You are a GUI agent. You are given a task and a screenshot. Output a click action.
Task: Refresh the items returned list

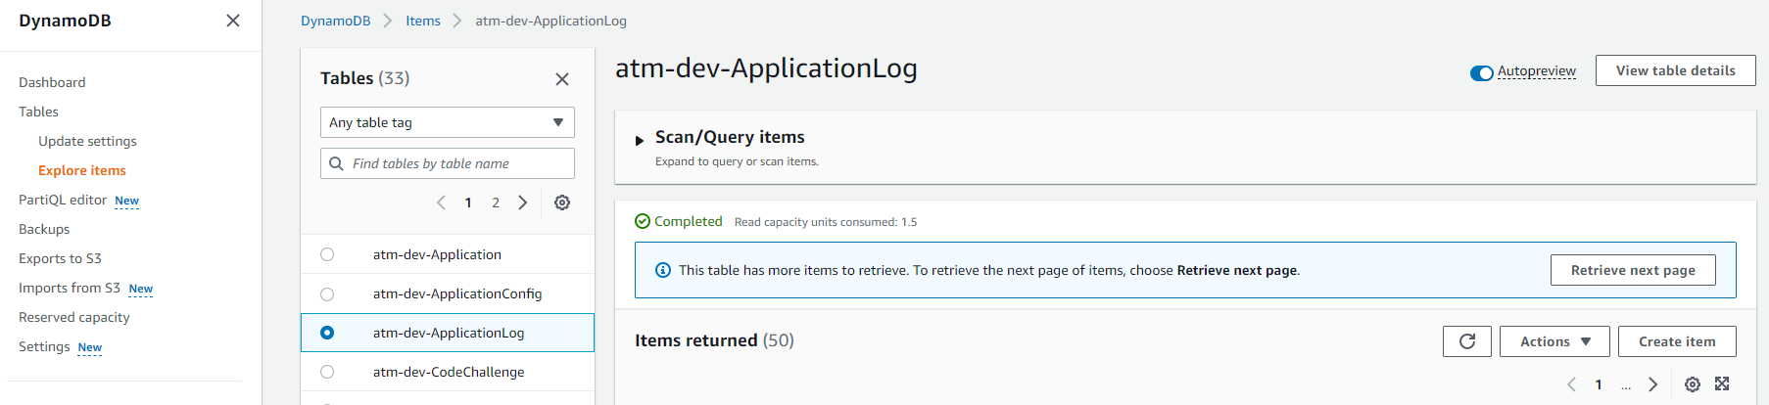click(x=1466, y=341)
